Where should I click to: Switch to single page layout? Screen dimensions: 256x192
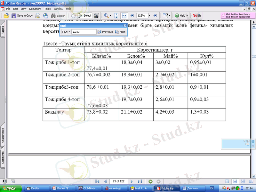[227, 181]
